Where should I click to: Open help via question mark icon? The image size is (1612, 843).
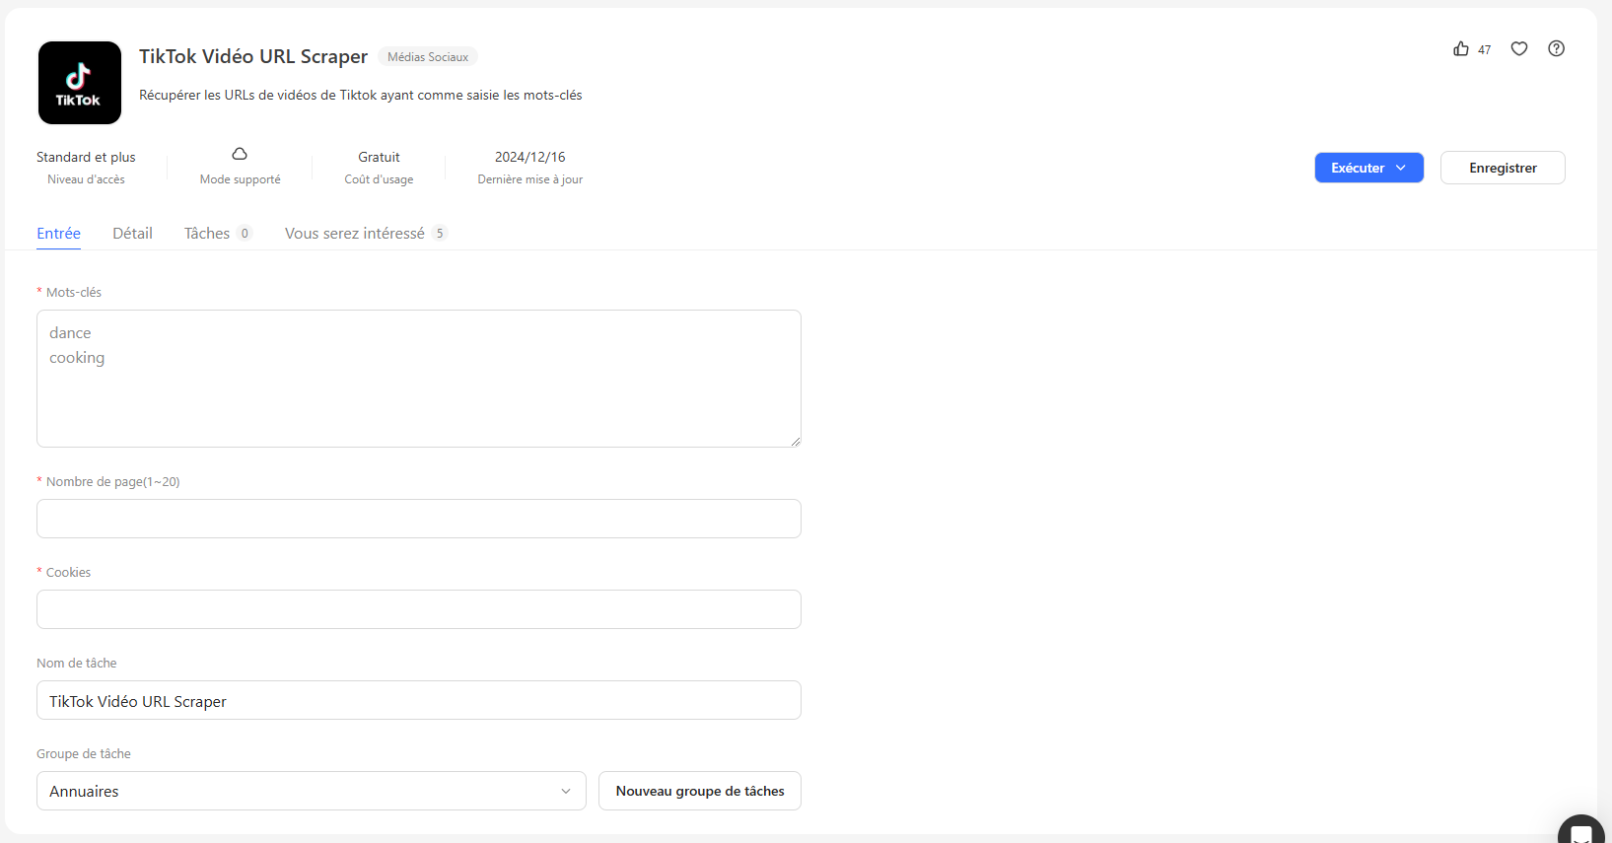click(1556, 48)
